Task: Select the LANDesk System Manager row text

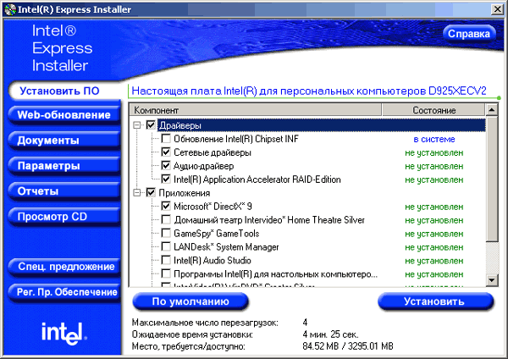Action: (x=226, y=247)
